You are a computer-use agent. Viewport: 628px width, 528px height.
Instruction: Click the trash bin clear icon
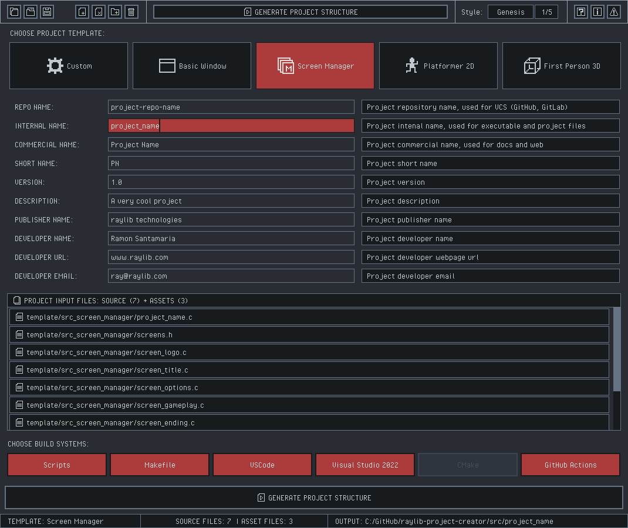pyautogui.click(x=131, y=12)
